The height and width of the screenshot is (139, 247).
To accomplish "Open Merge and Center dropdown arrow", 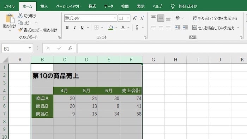I will click(238, 28).
